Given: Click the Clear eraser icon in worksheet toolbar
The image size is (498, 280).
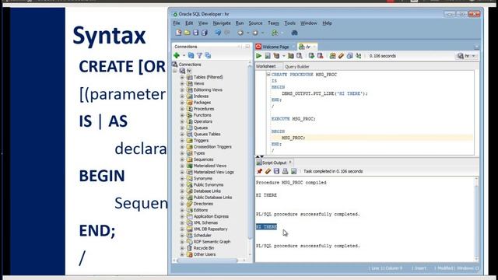Looking at the screenshot, I should pyautogui.click(x=341, y=56).
